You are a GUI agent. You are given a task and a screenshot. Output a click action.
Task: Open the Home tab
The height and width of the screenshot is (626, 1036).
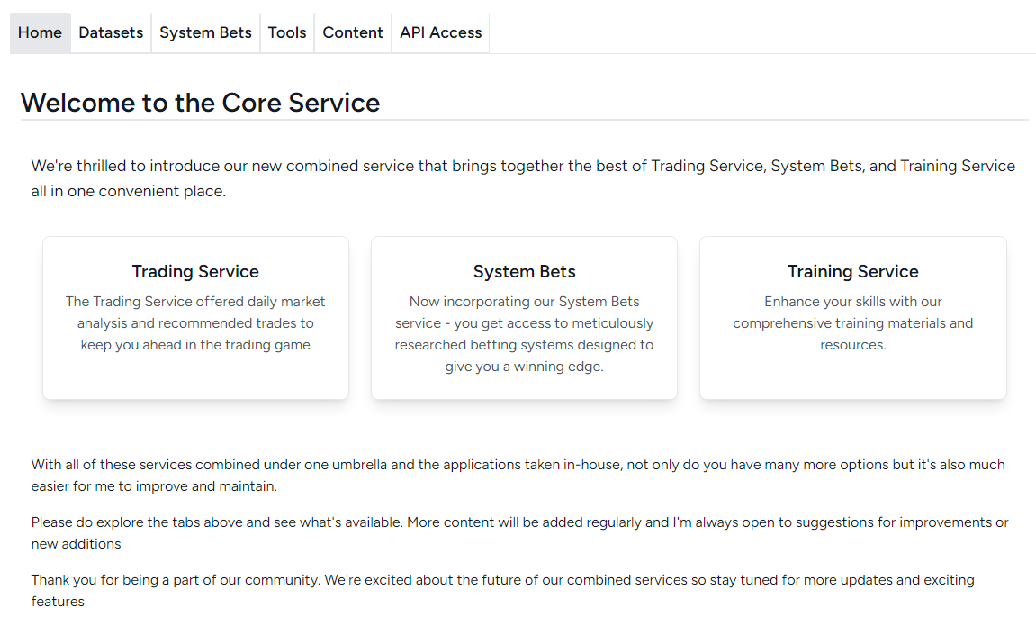pos(40,32)
